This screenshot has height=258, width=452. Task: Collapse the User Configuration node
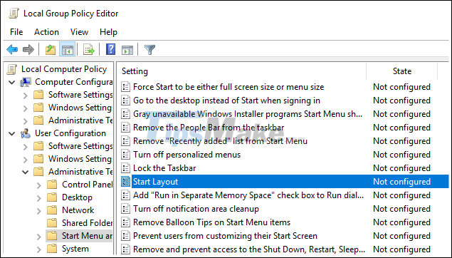12,133
